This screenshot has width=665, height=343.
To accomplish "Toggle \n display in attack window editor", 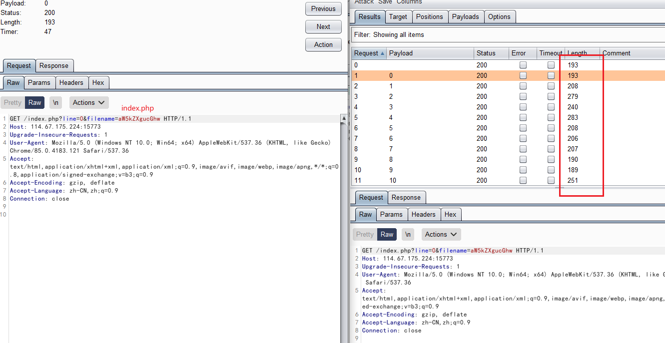I will (408, 234).
